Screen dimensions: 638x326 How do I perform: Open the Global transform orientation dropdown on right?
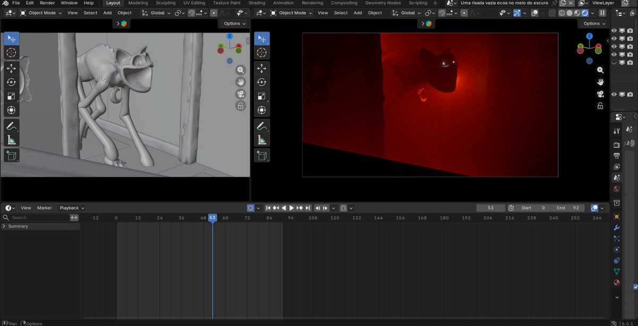411,13
